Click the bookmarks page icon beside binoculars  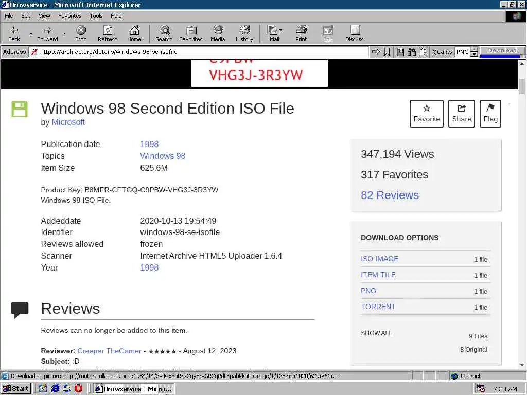click(400, 52)
